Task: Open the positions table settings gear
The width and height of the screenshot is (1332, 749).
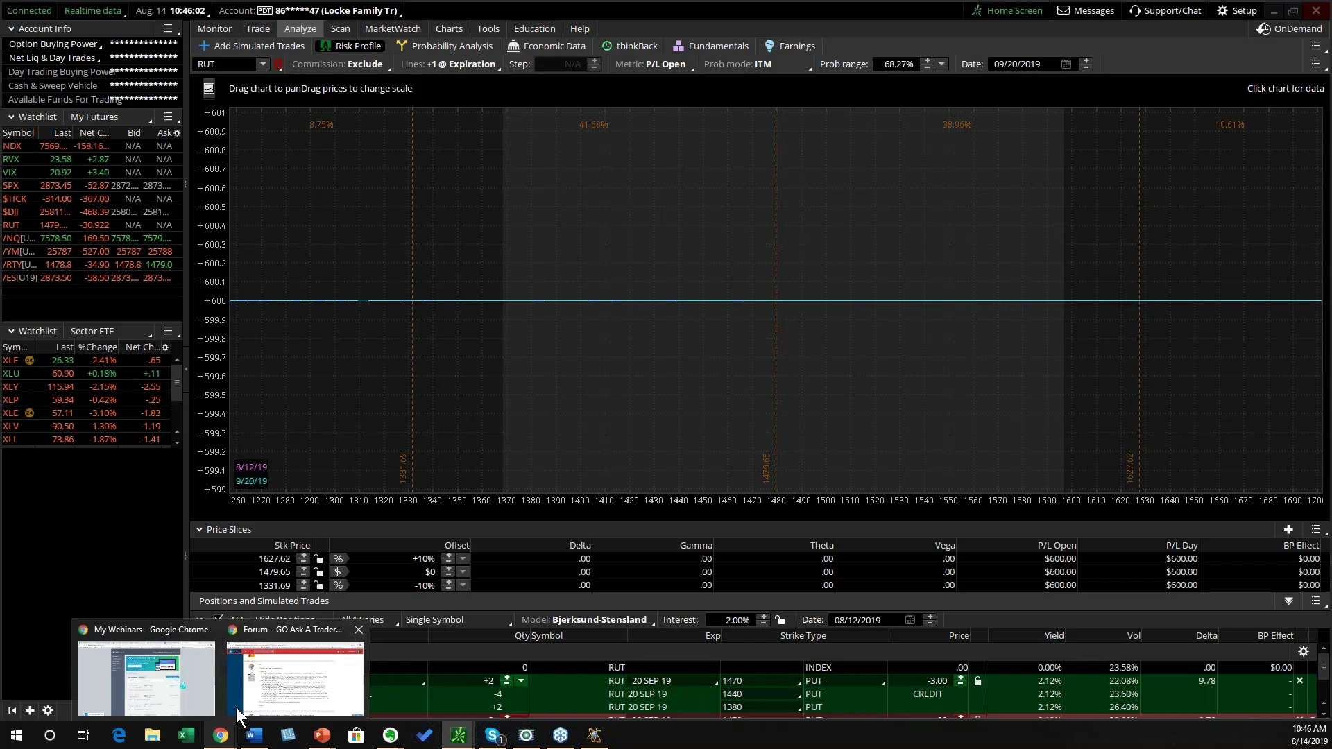Action: [x=1304, y=651]
